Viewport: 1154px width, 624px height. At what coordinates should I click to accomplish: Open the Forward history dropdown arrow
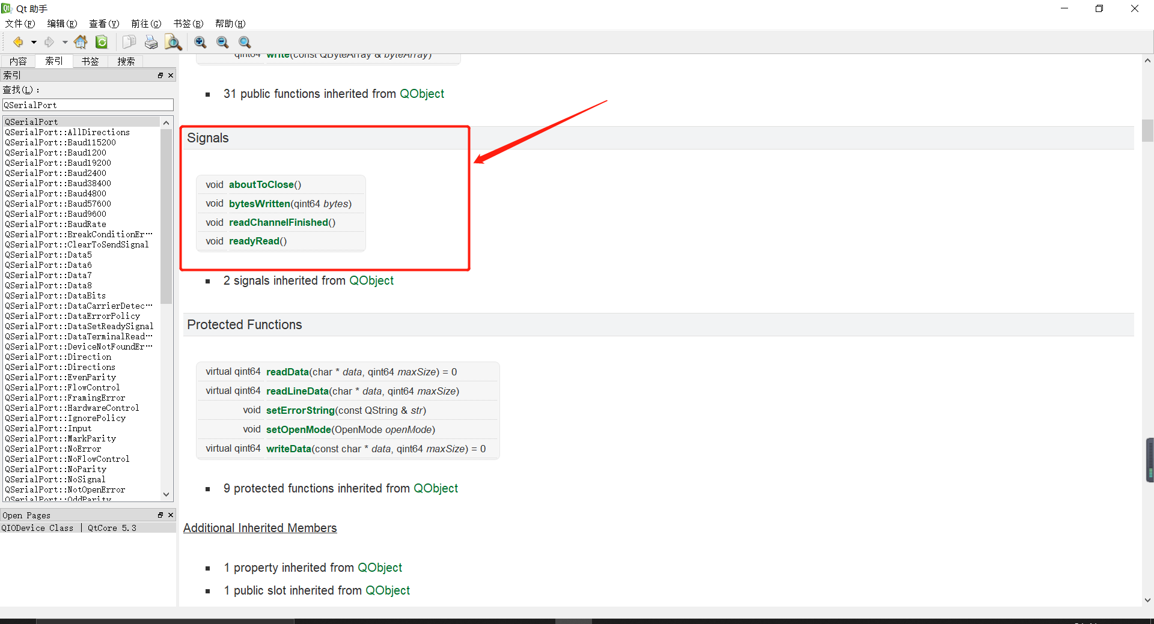pyautogui.click(x=65, y=43)
